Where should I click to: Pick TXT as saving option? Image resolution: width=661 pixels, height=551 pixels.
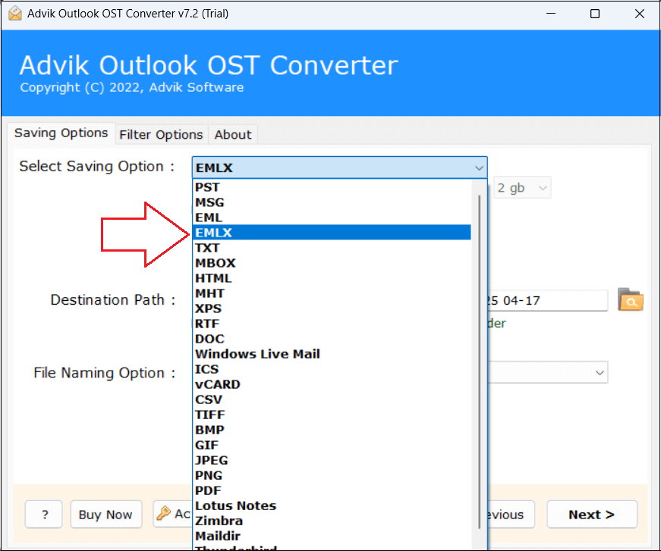pyautogui.click(x=332, y=248)
